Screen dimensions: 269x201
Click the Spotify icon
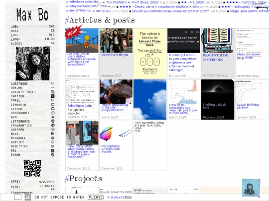[52, 142]
